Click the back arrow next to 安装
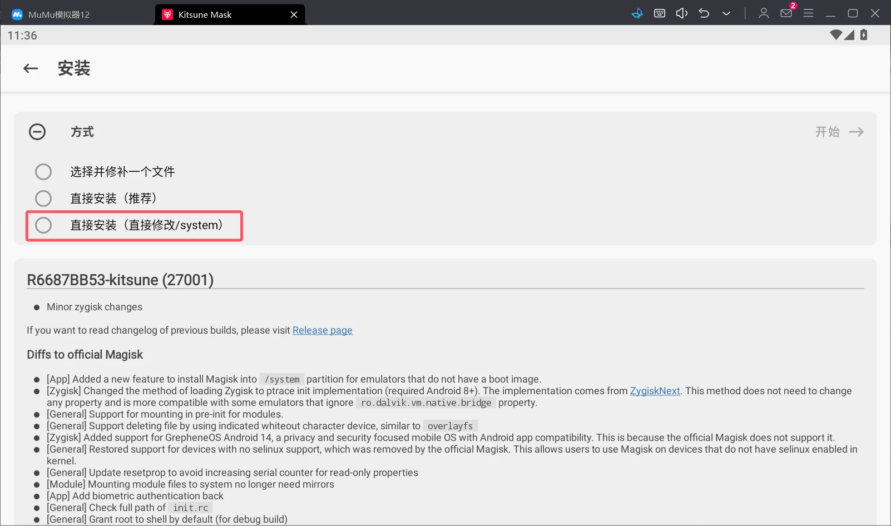 point(31,68)
